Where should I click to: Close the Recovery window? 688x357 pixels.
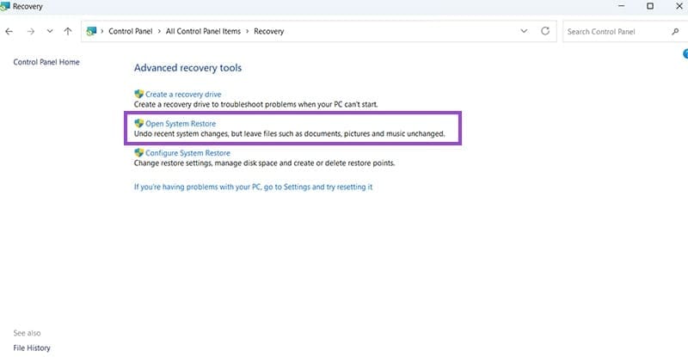point(679,6)
